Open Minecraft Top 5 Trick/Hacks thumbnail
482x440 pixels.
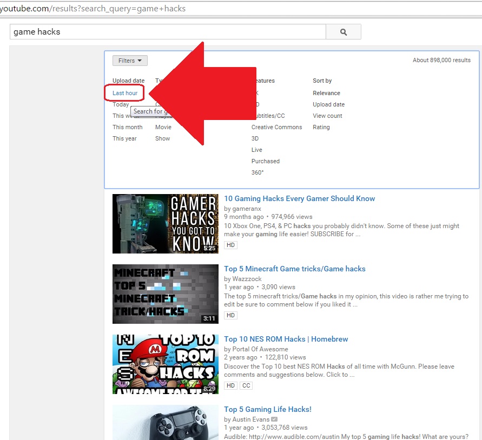click(x=166, y=294)
